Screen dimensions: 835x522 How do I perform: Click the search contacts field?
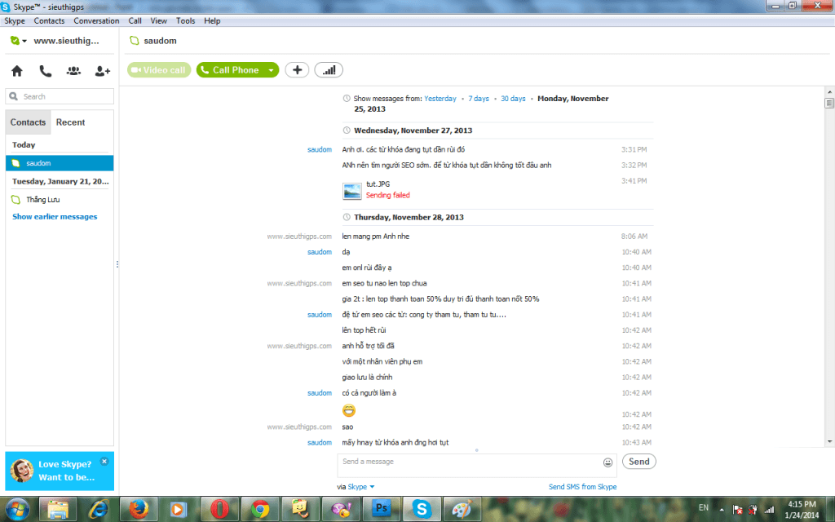(60, 96)
